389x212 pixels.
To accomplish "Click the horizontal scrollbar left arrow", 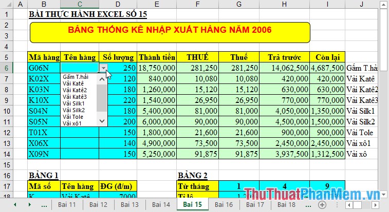I will click(349, 205).
